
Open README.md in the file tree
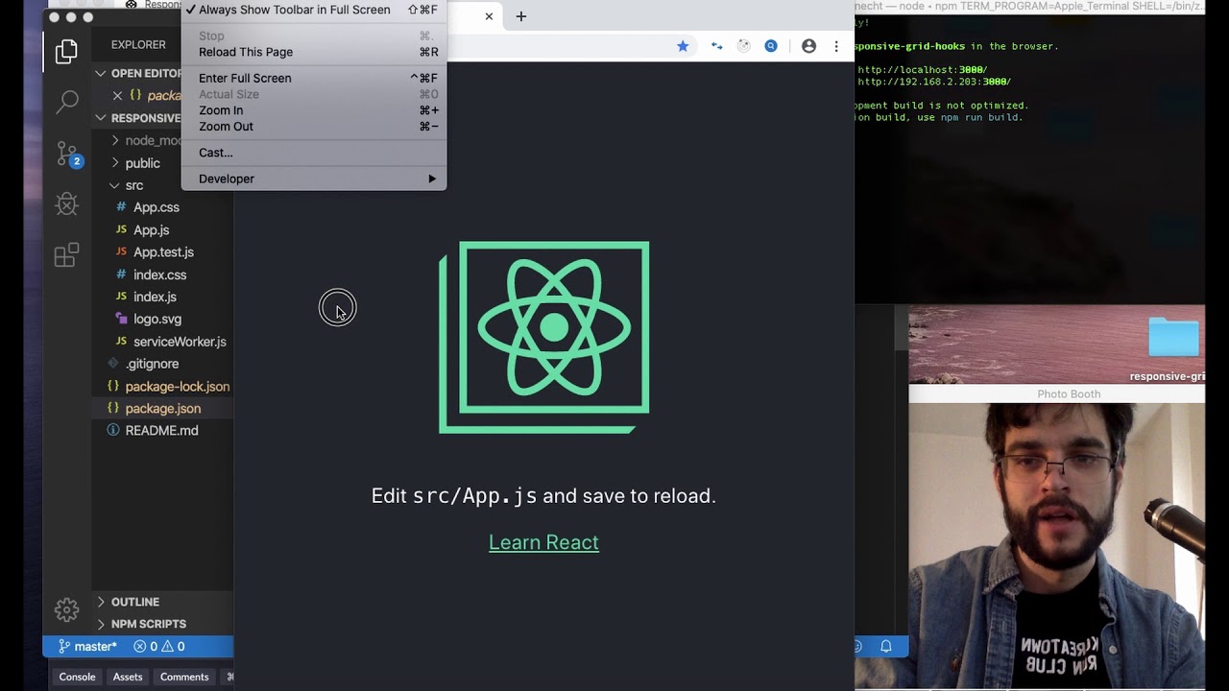click(x=161, y=431)
